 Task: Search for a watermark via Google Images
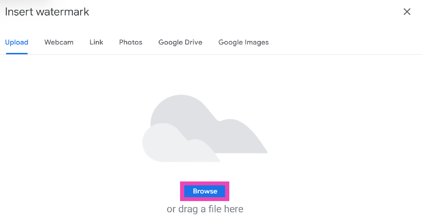pyautogui.click(x=243, y=42)
